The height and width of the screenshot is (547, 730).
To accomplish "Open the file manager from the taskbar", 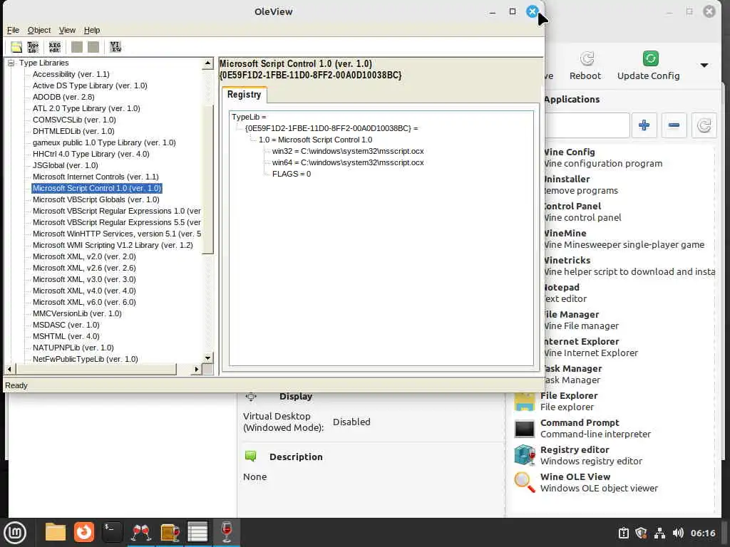I will click(56, 532).
